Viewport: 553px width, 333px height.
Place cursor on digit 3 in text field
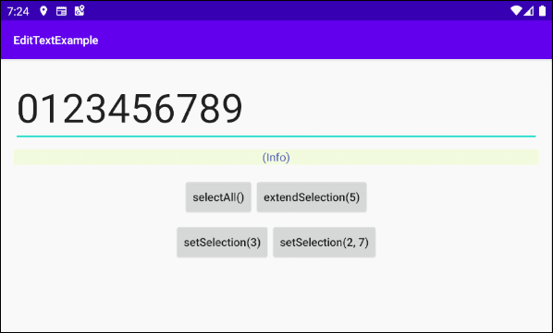click(95, 108)
